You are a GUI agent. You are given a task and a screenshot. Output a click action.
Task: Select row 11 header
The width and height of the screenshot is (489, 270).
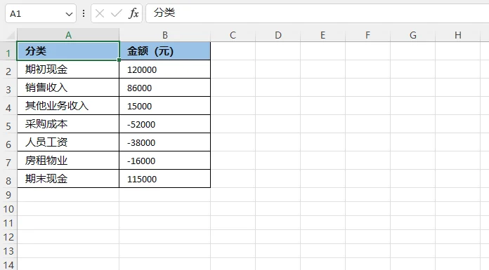coord(8,223)
